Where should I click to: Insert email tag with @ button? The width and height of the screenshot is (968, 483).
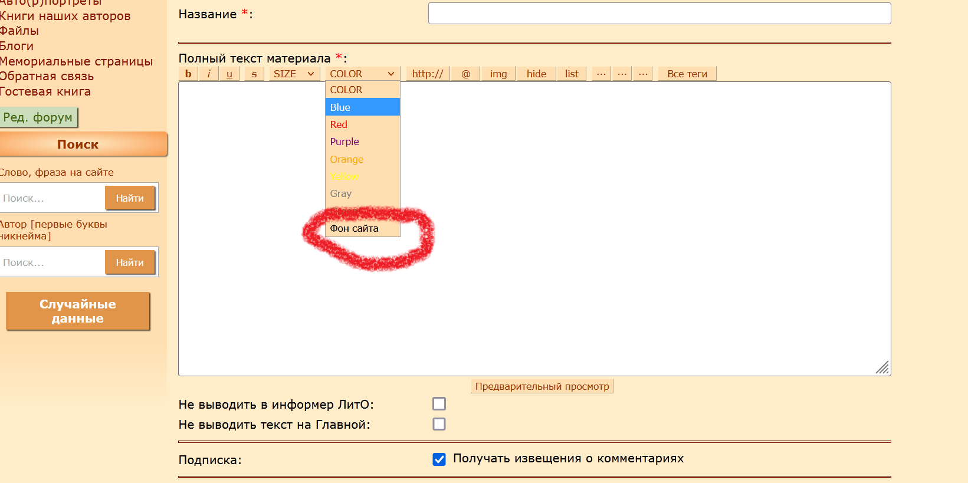click(x=465, y=74)
